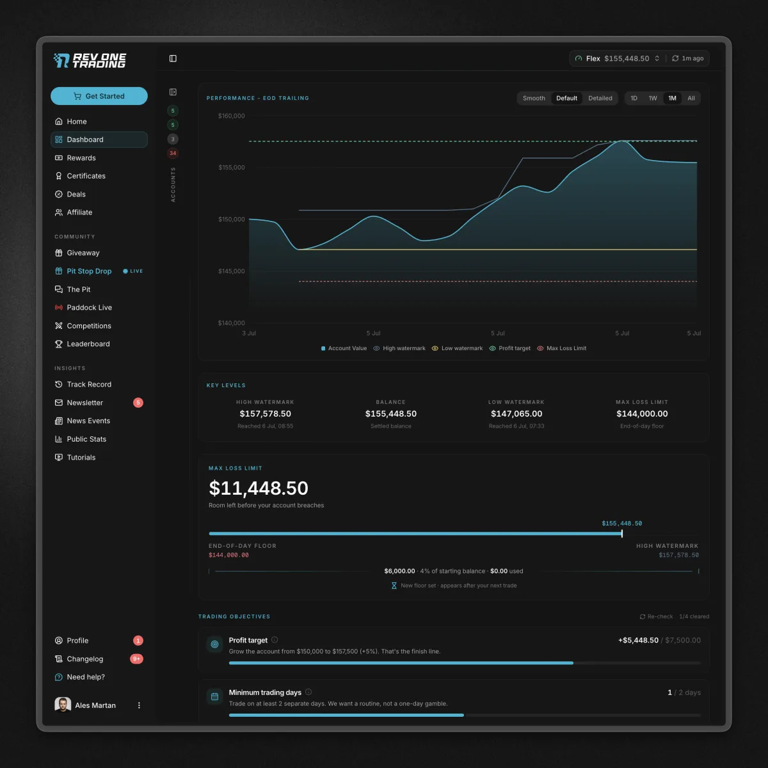Image resolution: width=768 pixels, height=768 pixels.
Task: Expand the accounts panel icon
Action: pos(173,92)
